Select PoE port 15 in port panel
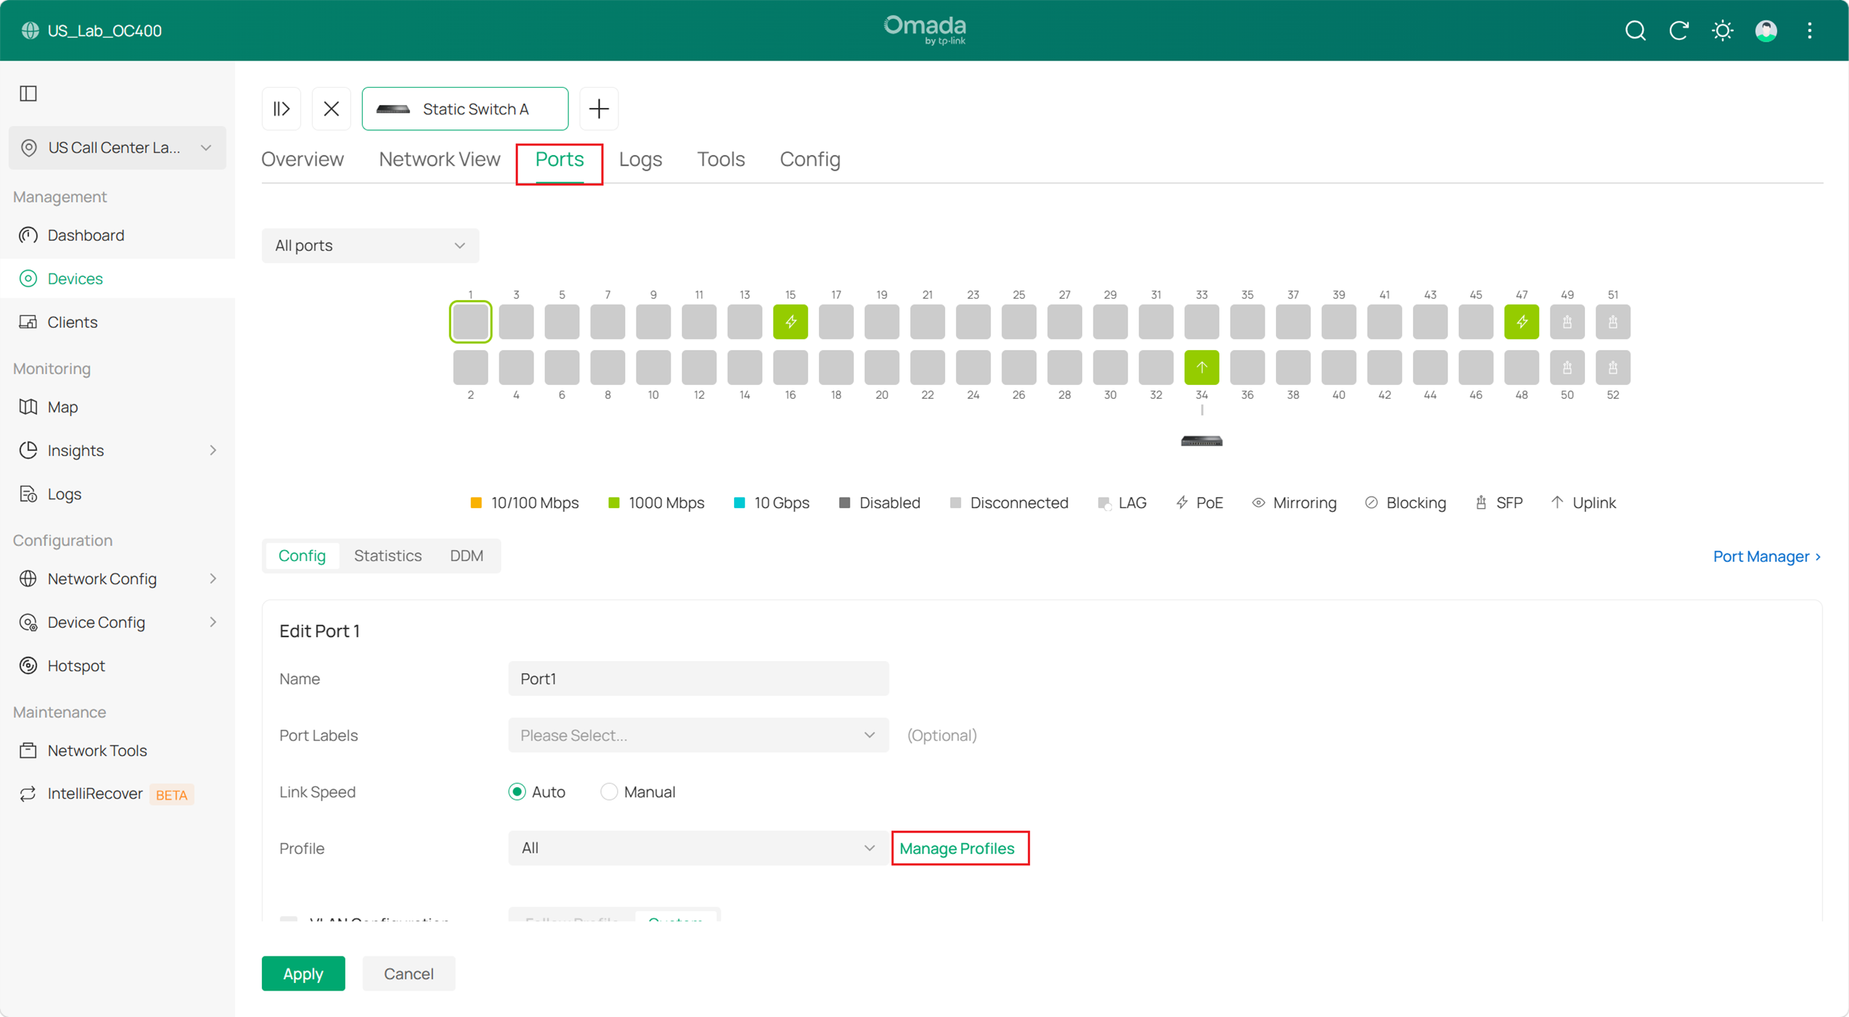This screenshot has height=1017, width=1849. (x=790, y=322)
